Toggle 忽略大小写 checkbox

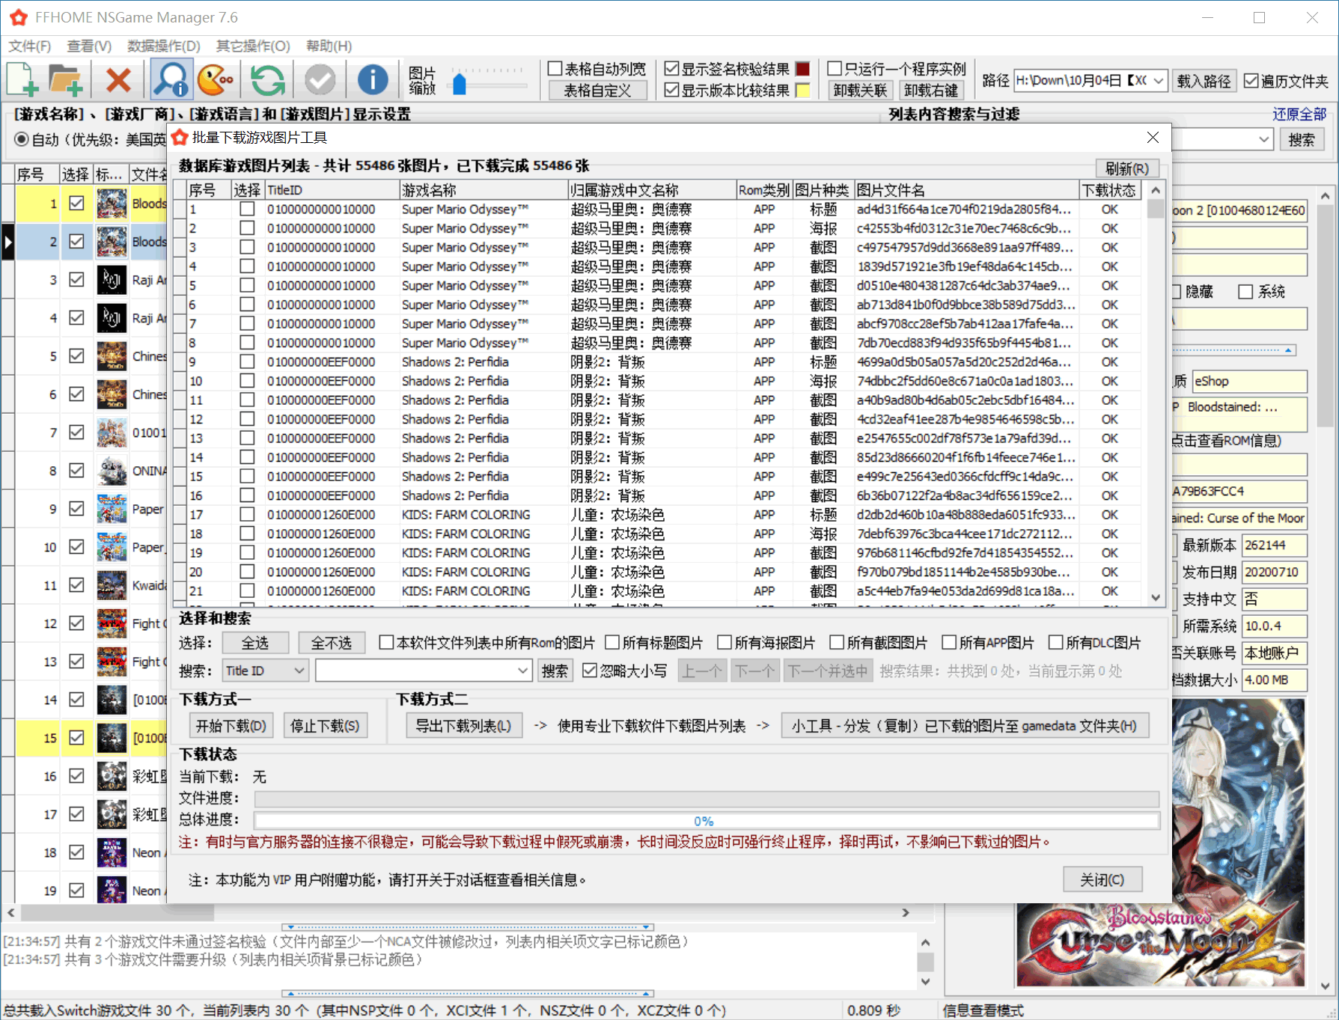click(x=590, y=671)
